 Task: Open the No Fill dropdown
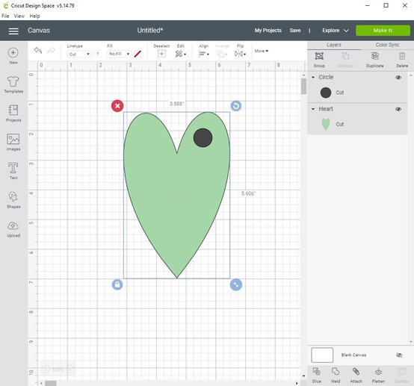119,54
